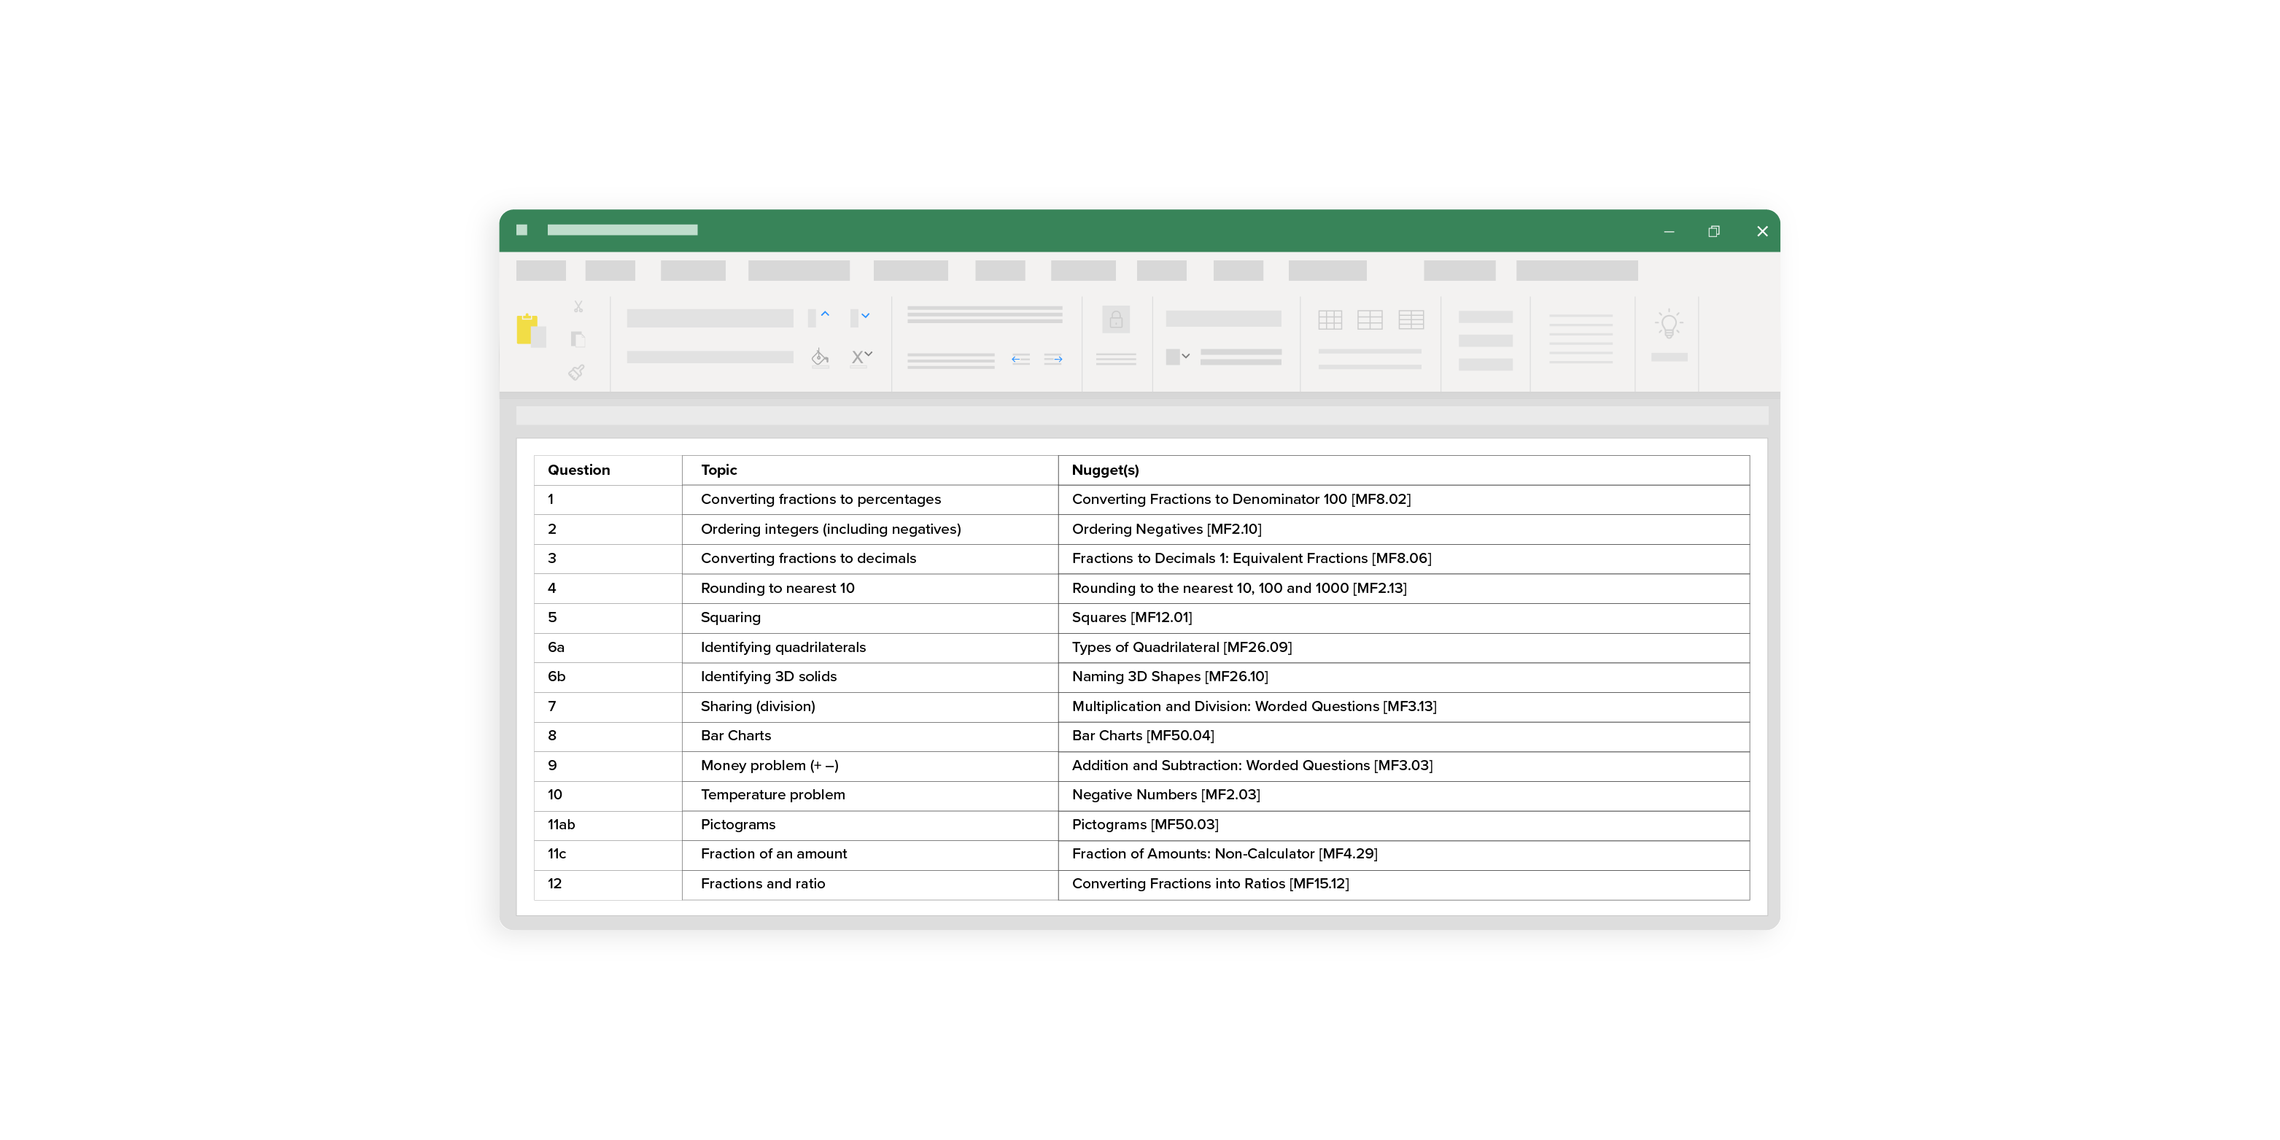Image resolution: width=2280 pixels, height=1140 pixels.
Task: Select question number cell '11ab'
Action: (x=608, y=826)
